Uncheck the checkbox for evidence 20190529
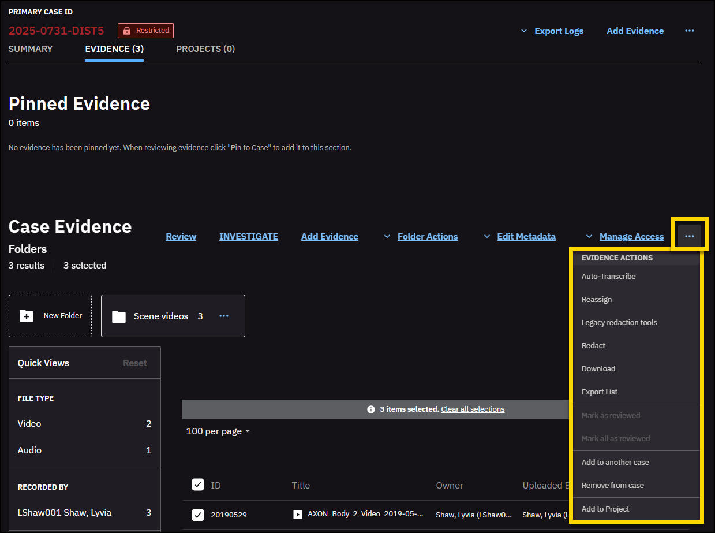Screen dimensions: 715x533 point(198,515)
